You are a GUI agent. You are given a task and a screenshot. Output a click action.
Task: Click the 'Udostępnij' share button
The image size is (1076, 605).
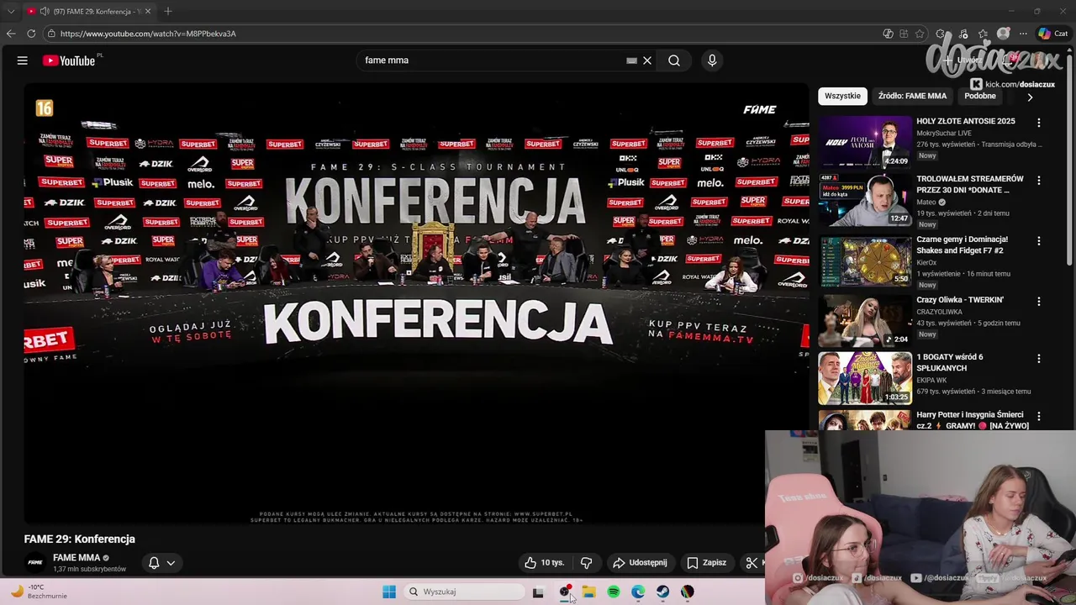click(640, 563)
